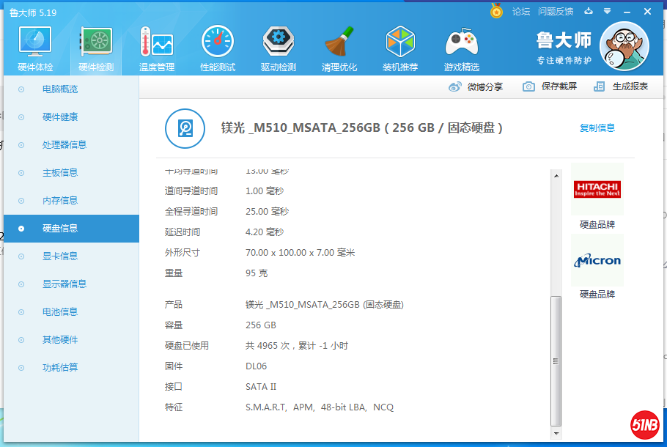Select 电脑概览 in the sidebar
This screenshot has width=667, height=447.
pos(60,89)
